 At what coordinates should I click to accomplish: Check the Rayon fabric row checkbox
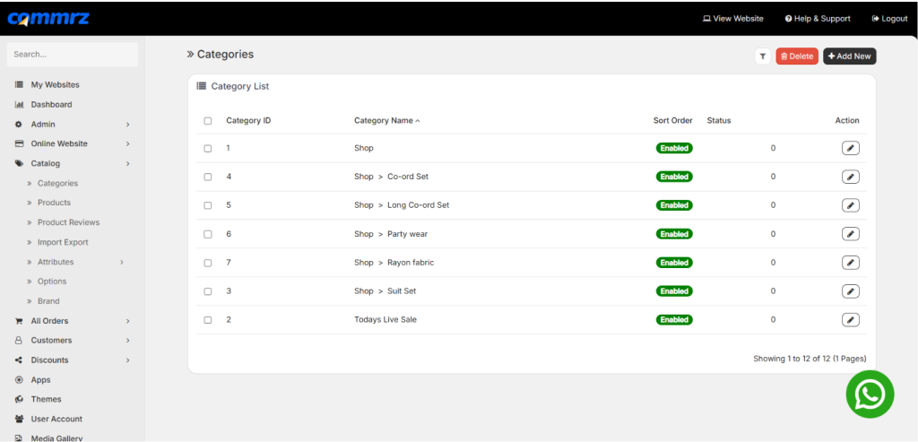(x=208, y=263)
